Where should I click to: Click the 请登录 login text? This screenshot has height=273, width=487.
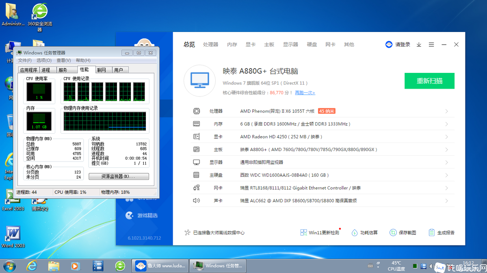click(403, 45)
